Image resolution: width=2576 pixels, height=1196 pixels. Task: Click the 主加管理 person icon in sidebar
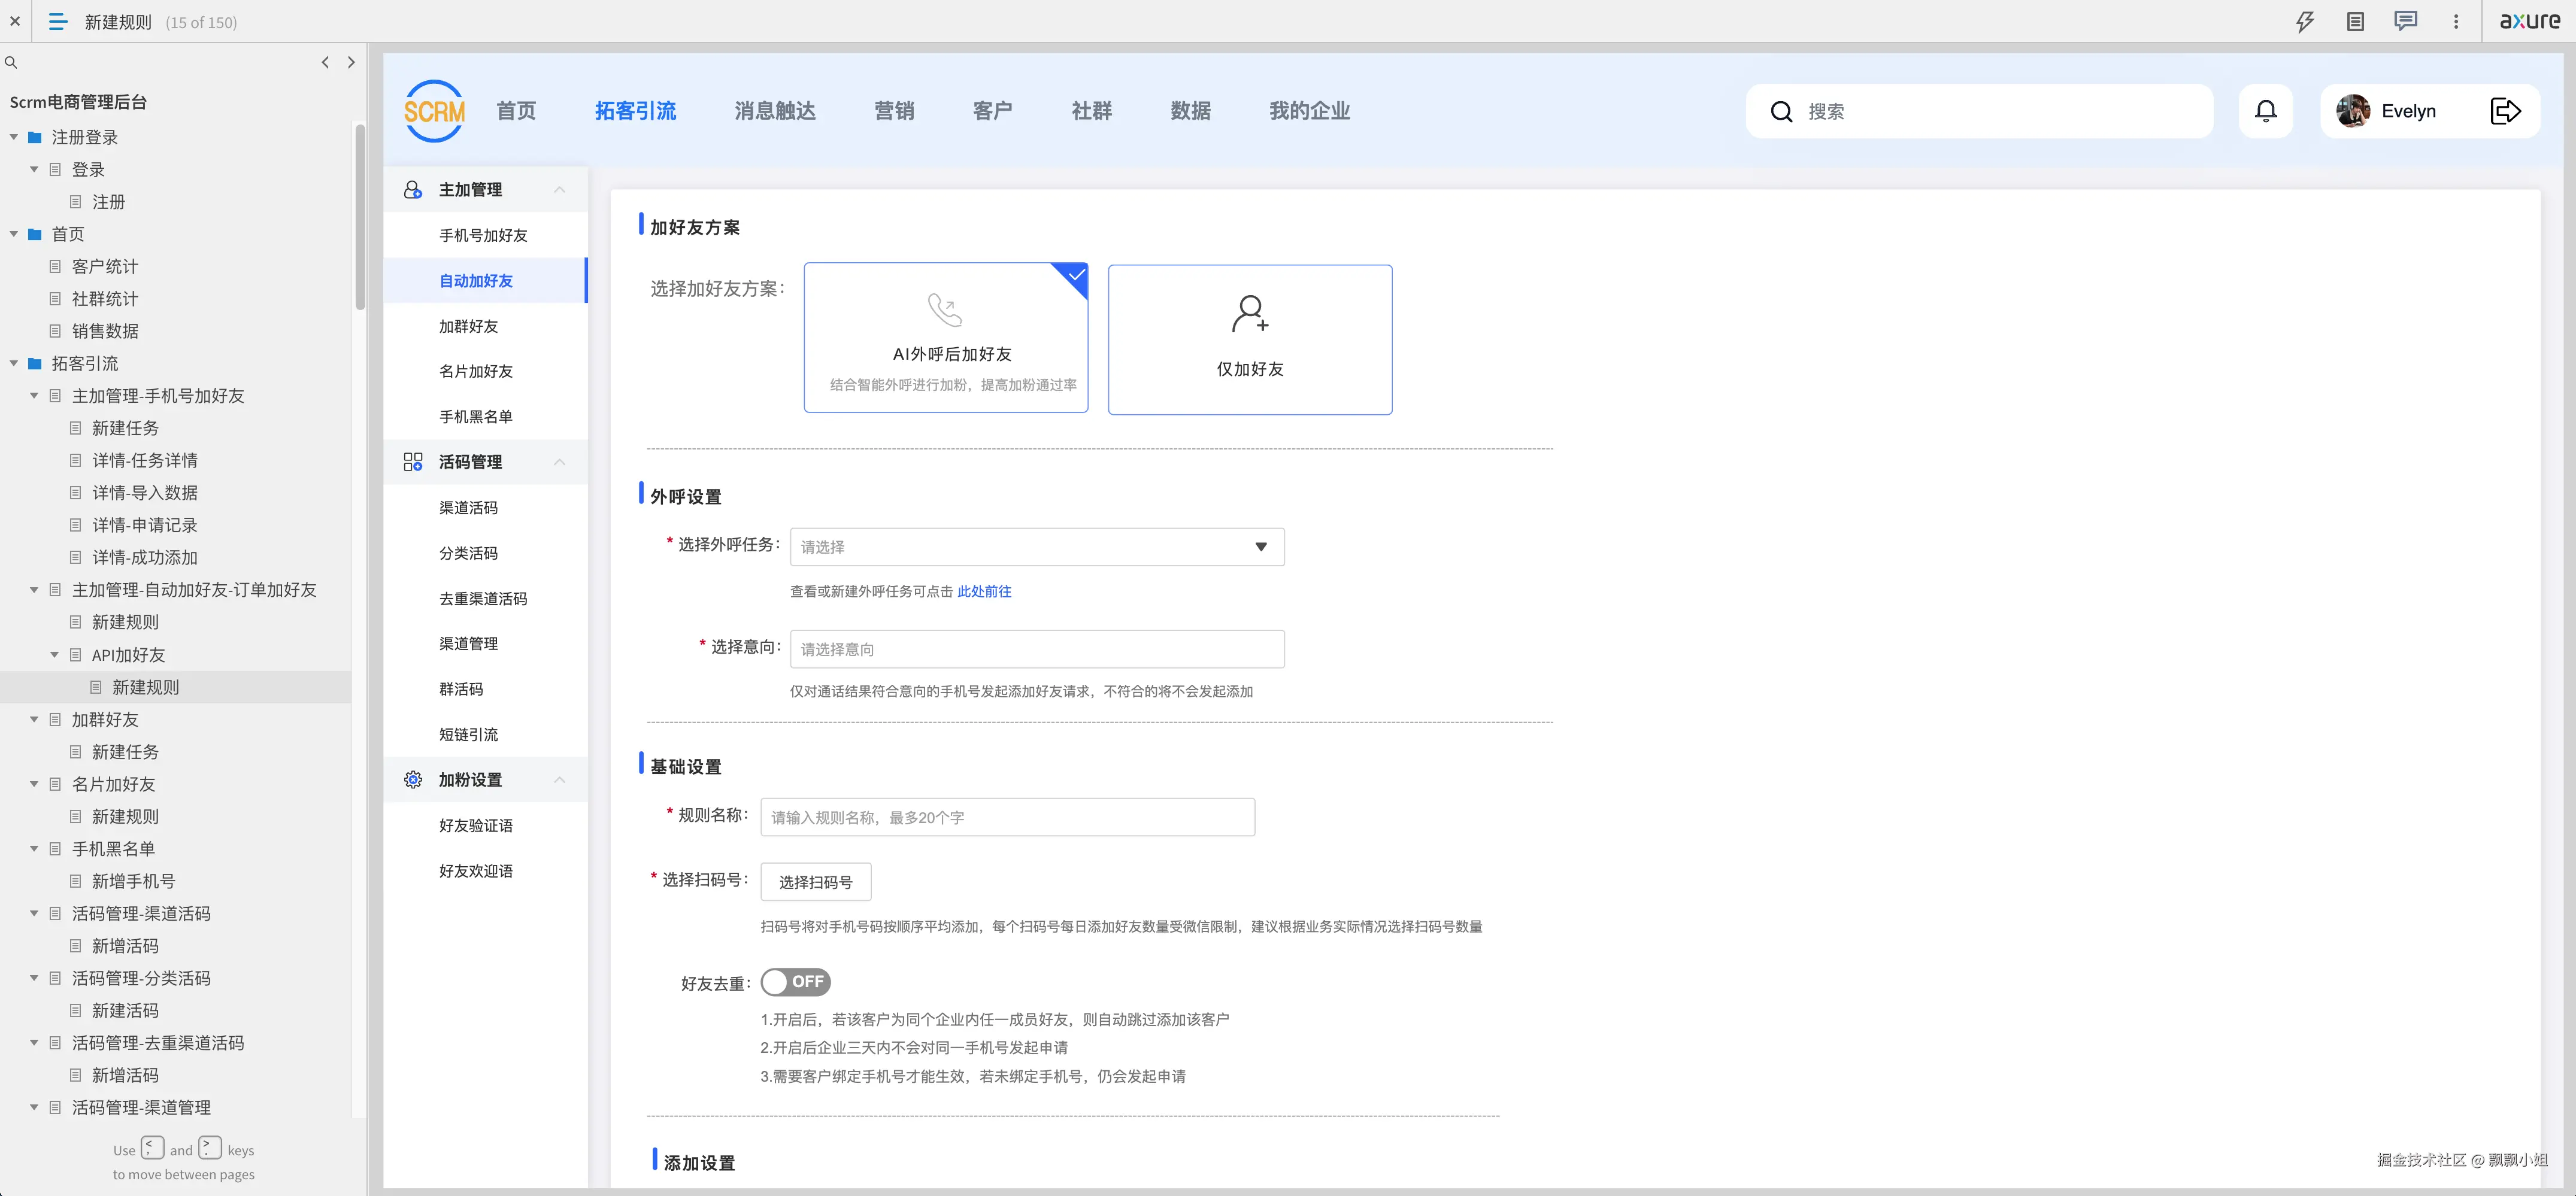click(x=412, y=189)
